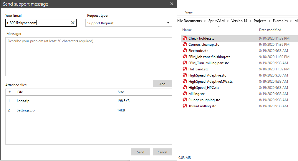Click the Add attachment button

pos(162,84)
